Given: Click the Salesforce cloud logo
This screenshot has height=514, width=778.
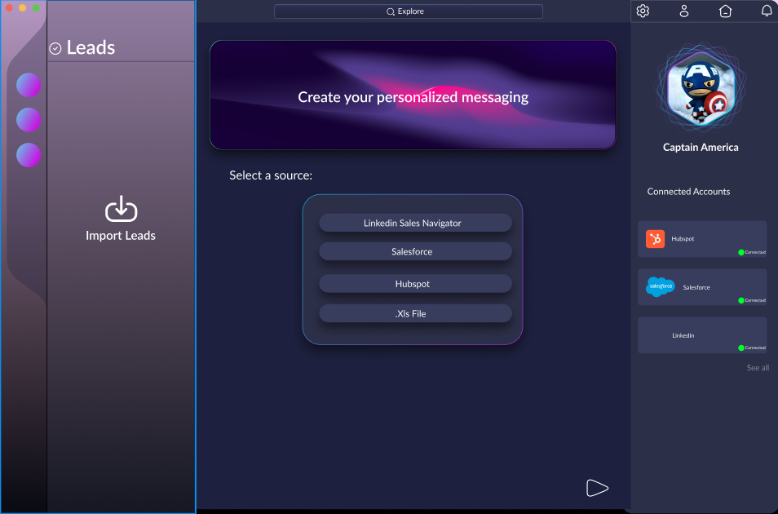Looking at the screenshot, I should [x=661, y=286].
